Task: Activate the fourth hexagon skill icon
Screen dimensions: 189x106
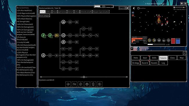Action: (x=164, y=40)
